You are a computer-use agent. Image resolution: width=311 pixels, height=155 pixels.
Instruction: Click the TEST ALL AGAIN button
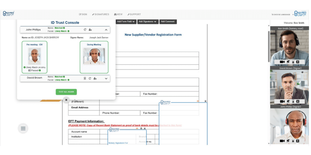(66, 92)
